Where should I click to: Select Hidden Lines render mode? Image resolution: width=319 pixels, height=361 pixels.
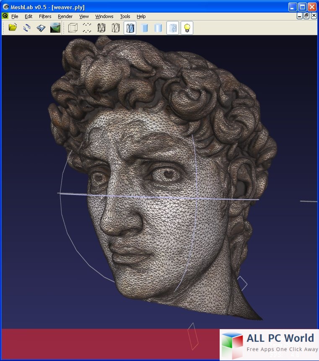point(116,28)
